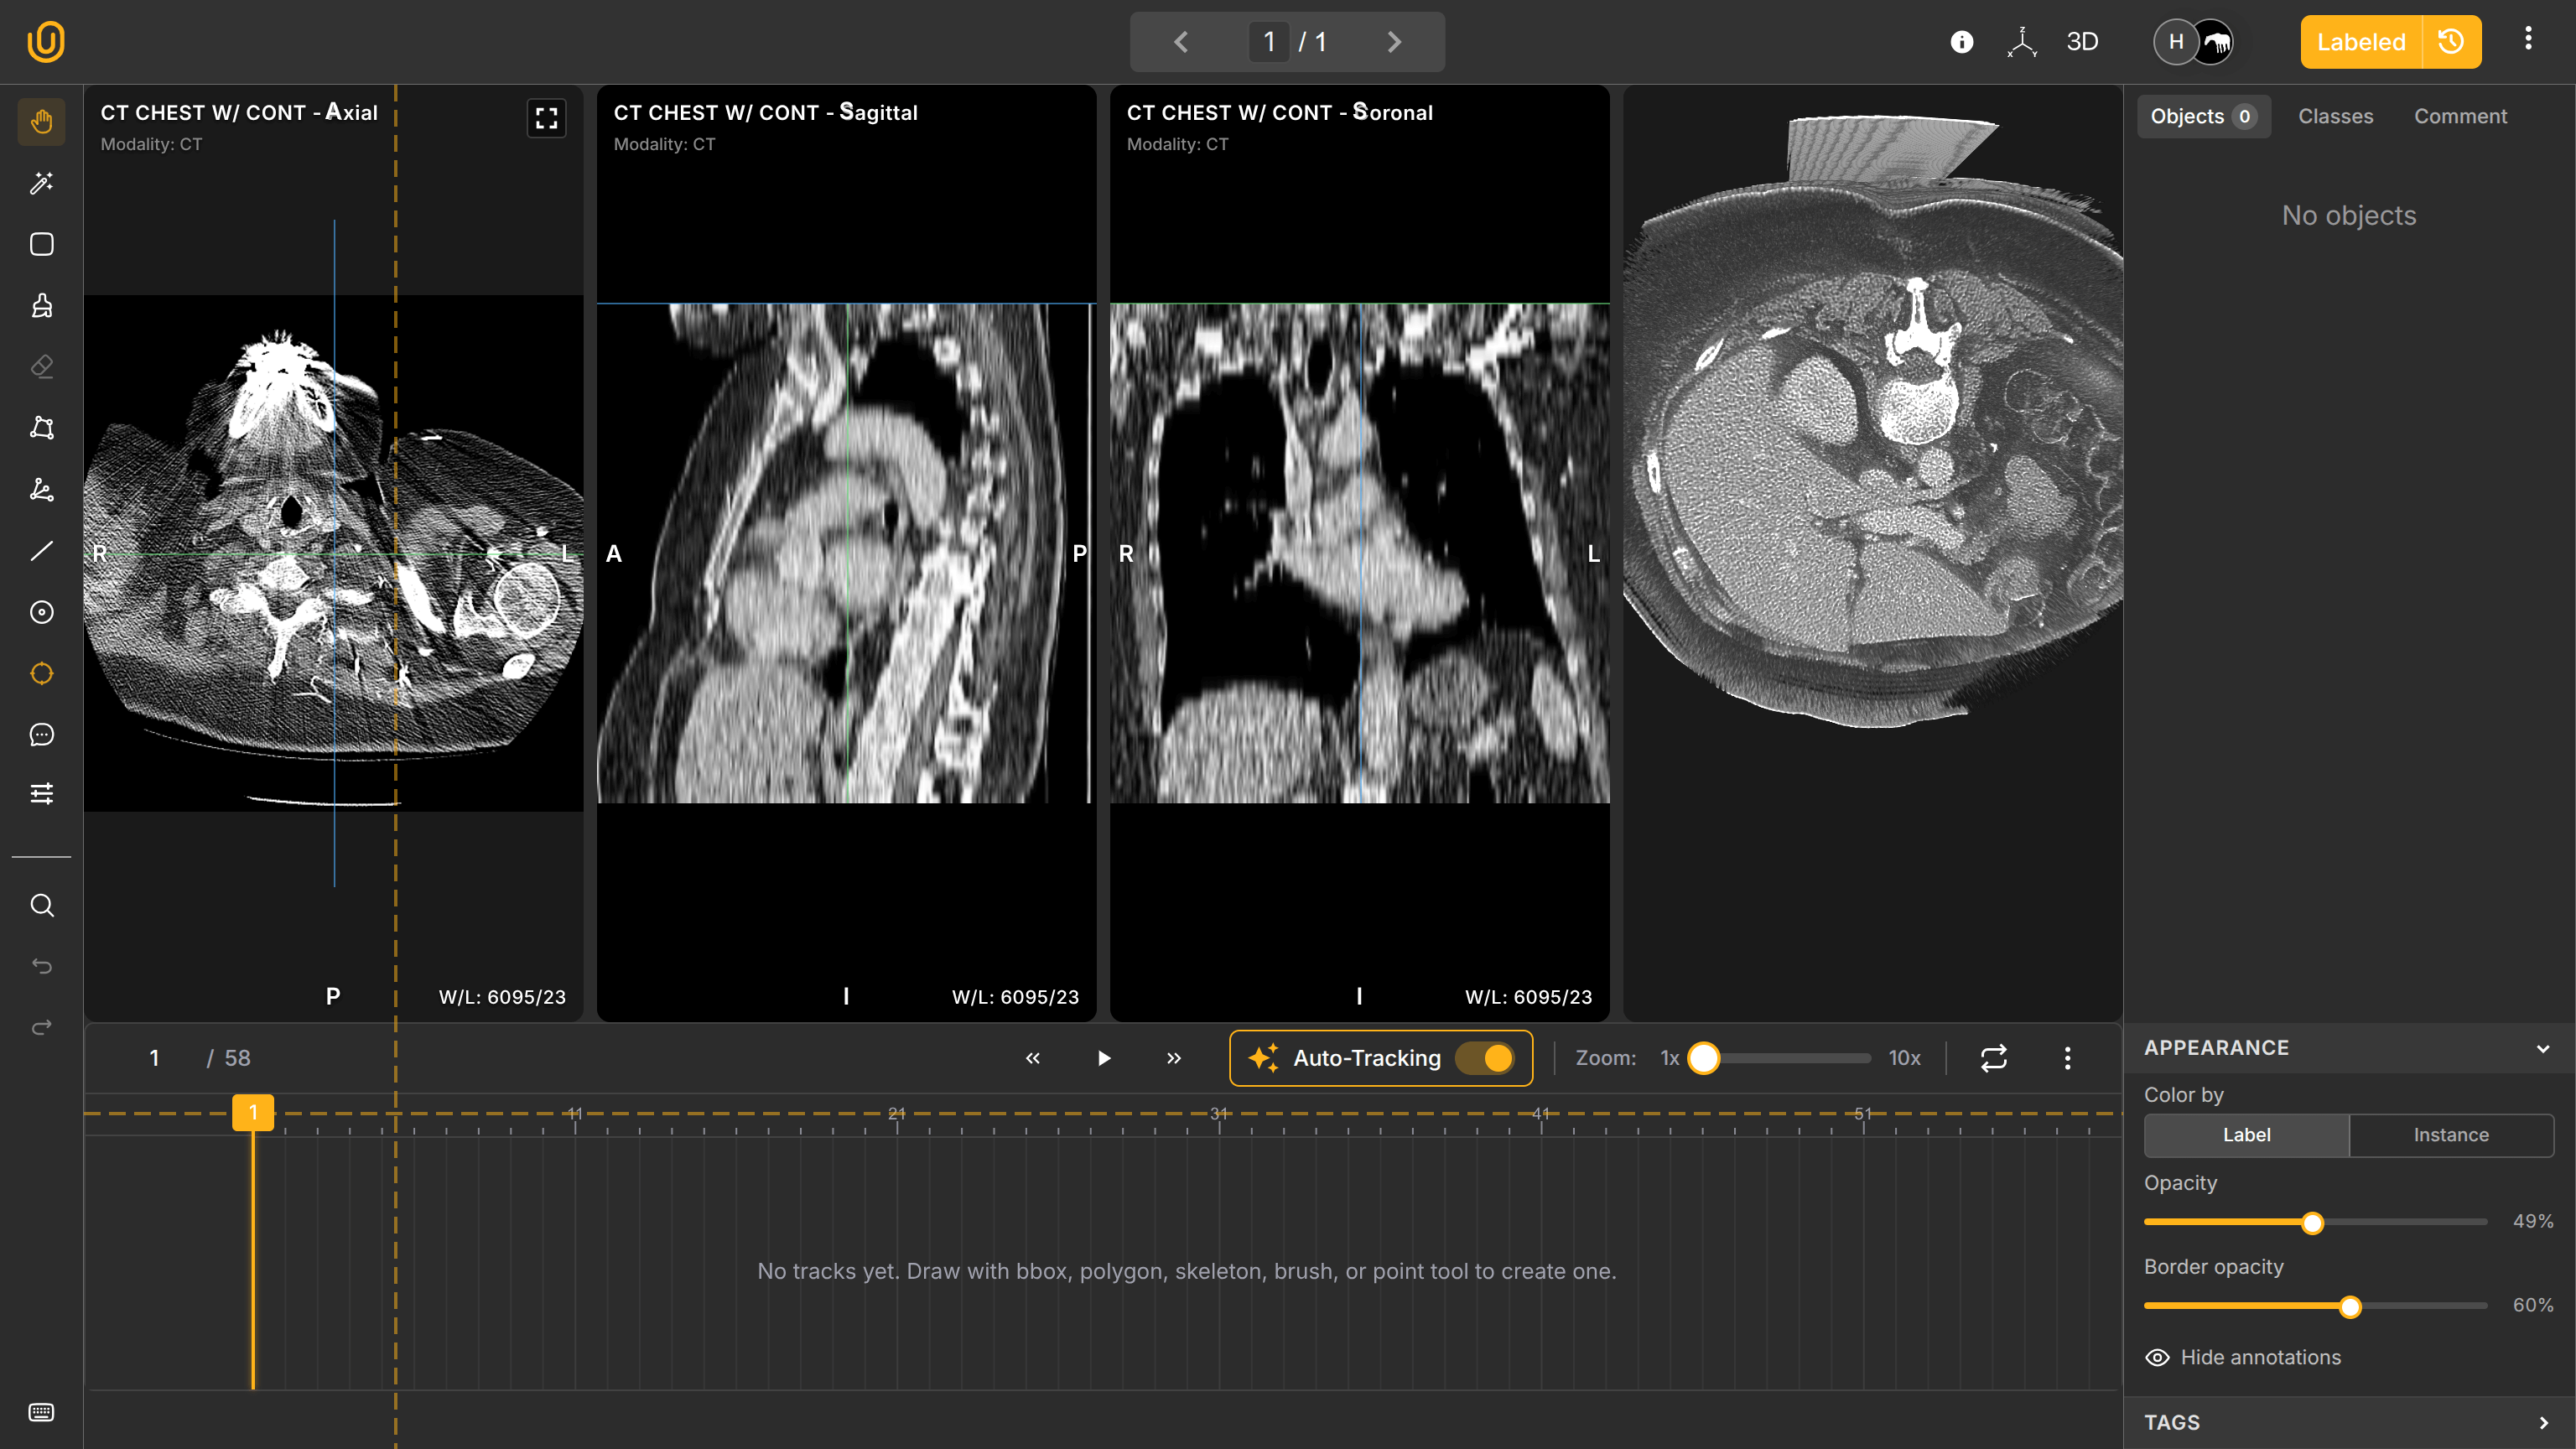Select the ellipse annotation tool
The height and width of the screenshot is (1449, 2576).
41,673
